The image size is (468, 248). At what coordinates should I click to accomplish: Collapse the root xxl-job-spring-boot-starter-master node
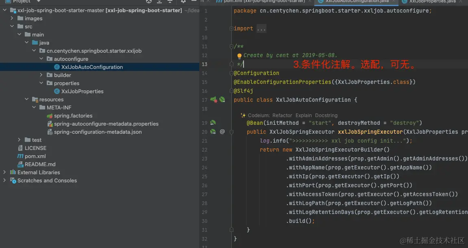pyautogui.click(x=4, y=10)
